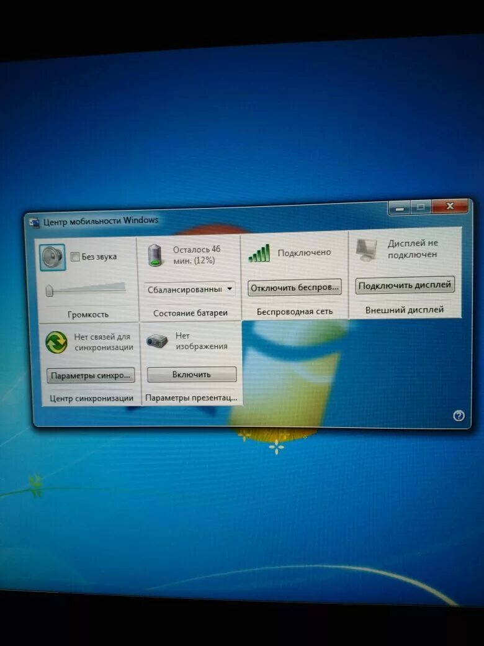Open the external display monitor icon
The image size is (484, 646).
click(366, 250)
